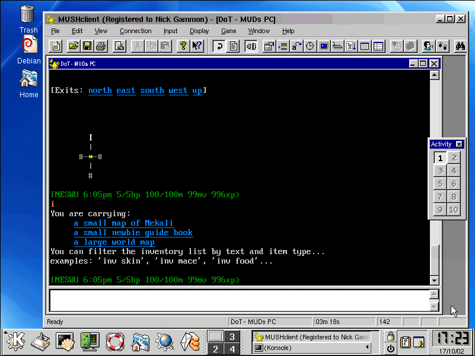This screenshot has height=356, width=475.
Task: Click the paw prints trace icon
Action: click(x=442, y=46)
